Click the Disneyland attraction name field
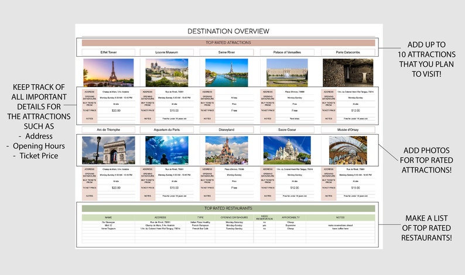Viewport: 465px width, 275px height. coord(227,129)
